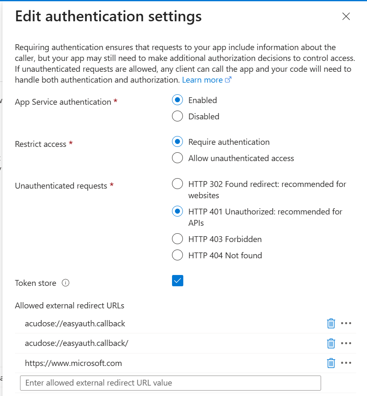The width and height of the screenshot is (367, 396).
Task: Select Enabled for App Service authentication
Action: (x=177, y=100)
